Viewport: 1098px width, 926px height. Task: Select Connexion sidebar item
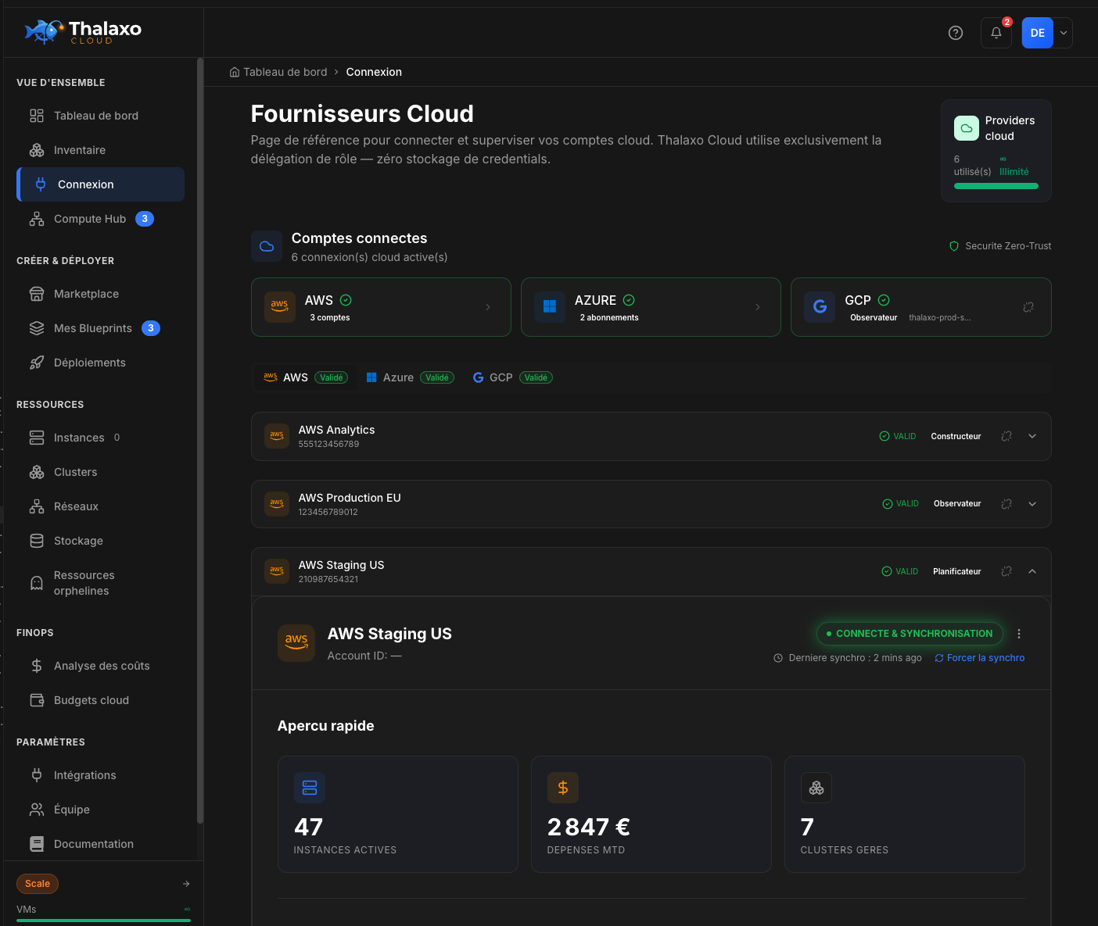click(100, 184)
